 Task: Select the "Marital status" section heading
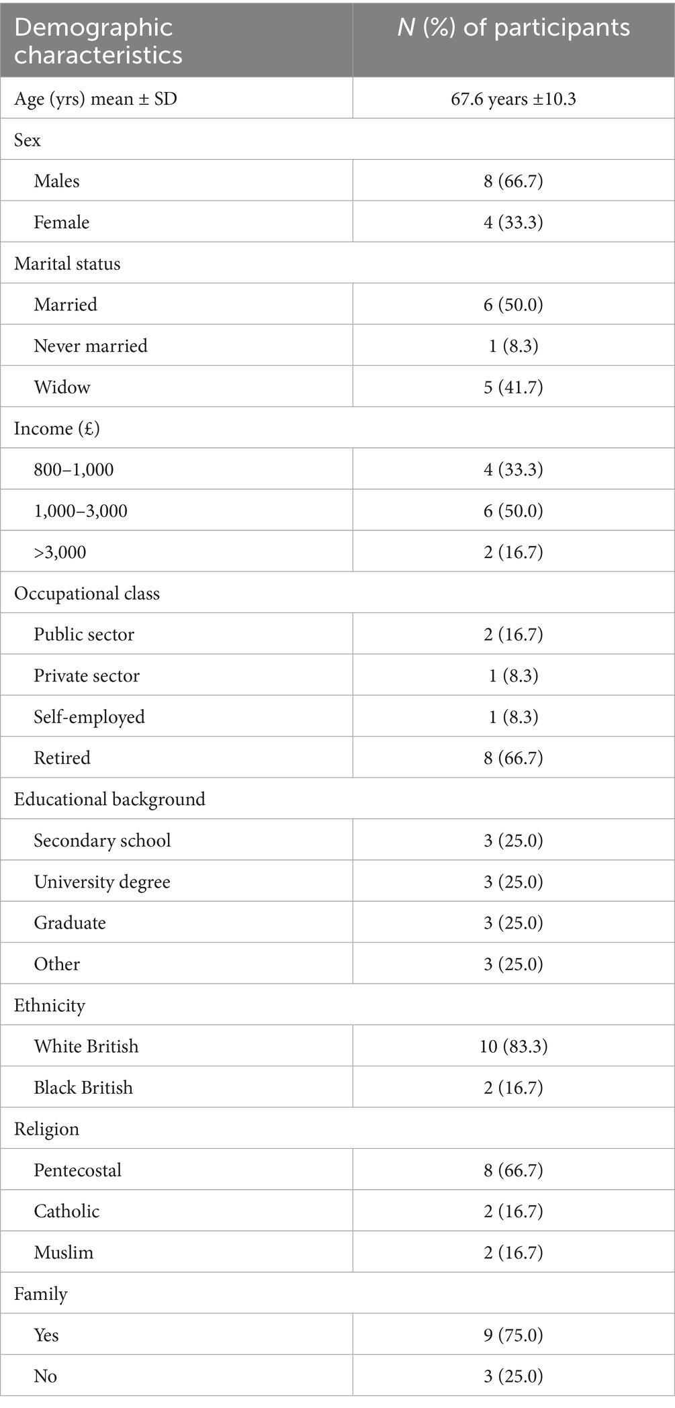[67, 264]
